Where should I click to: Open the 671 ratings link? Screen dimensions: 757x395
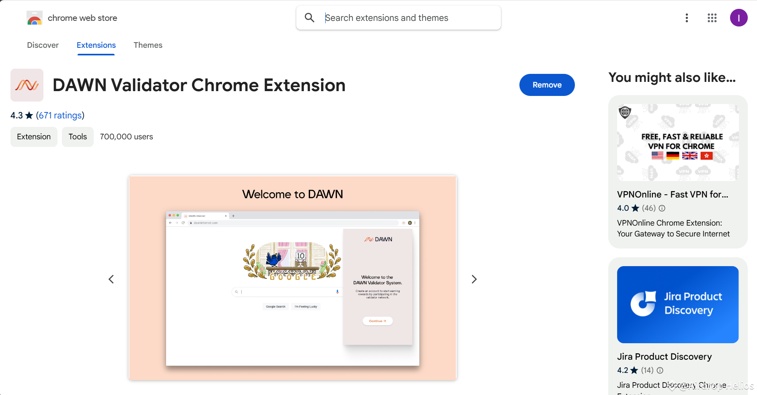pyautogui.click(x=60, y=115)
